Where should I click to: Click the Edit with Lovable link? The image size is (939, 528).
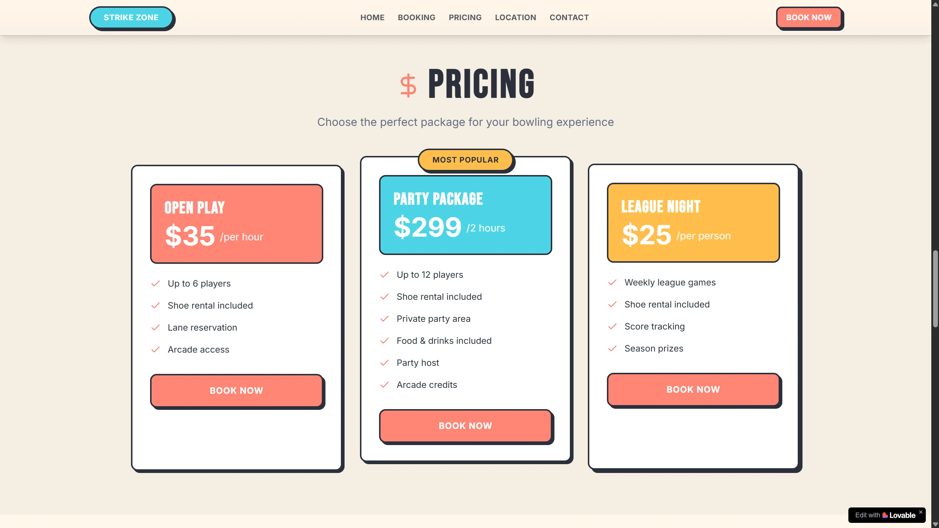coord(884,515)
